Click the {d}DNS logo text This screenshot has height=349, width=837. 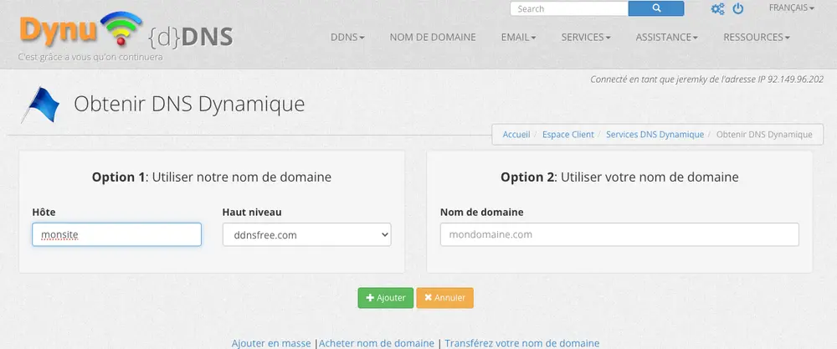(x=189, y=37)
